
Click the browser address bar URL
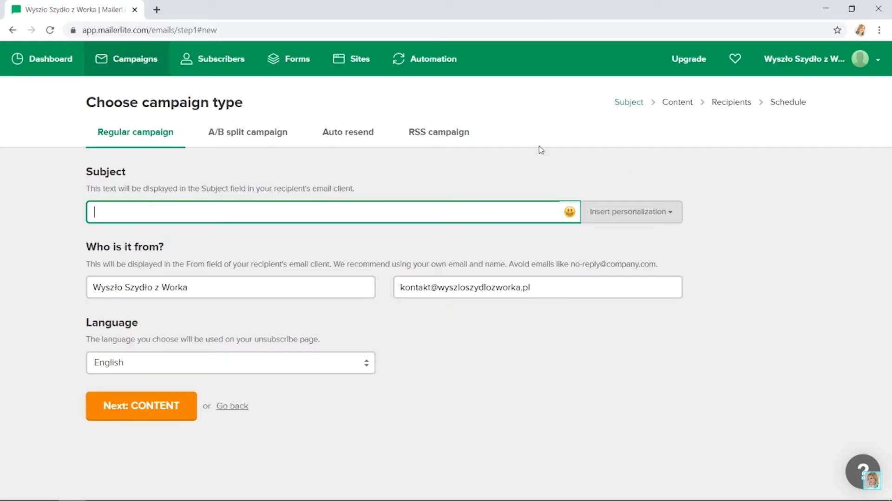tap(149, 30)
